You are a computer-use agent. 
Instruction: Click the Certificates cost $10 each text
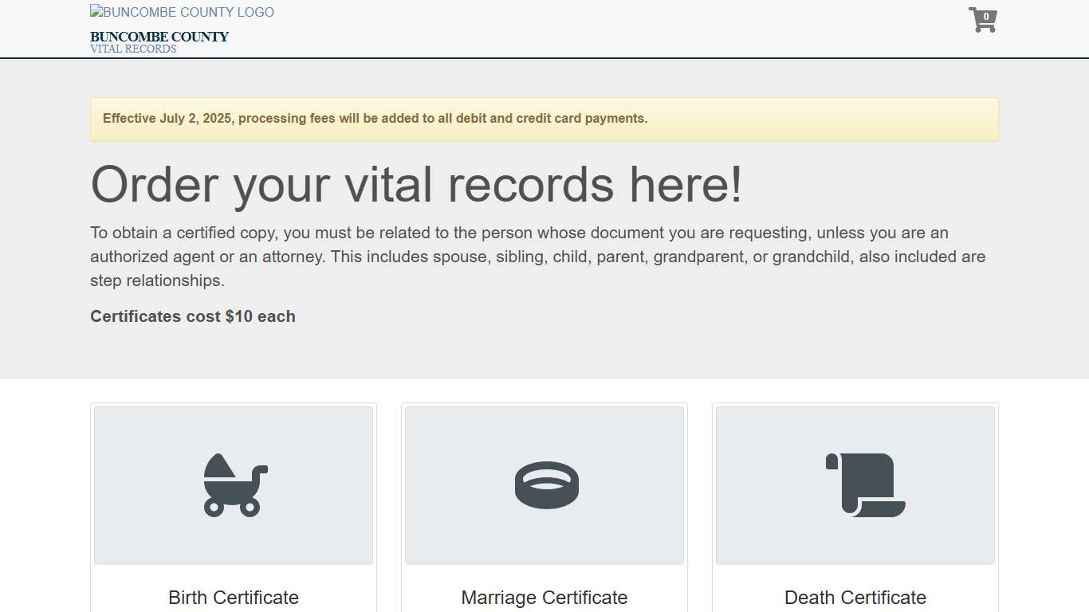click(192, 316)
